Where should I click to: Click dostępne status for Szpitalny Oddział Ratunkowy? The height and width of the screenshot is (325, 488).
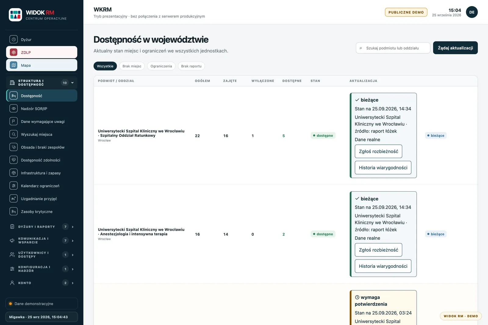pyautogui.click(x=323, y=136)
